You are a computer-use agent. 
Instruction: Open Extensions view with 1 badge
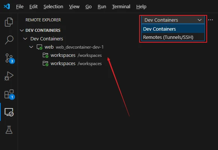(9, 94)
